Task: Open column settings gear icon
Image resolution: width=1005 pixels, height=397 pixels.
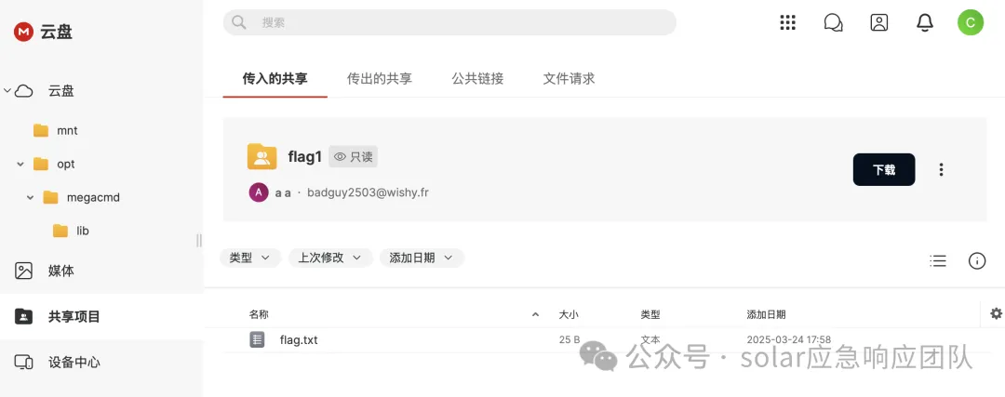Action: (x=996, y=313)
